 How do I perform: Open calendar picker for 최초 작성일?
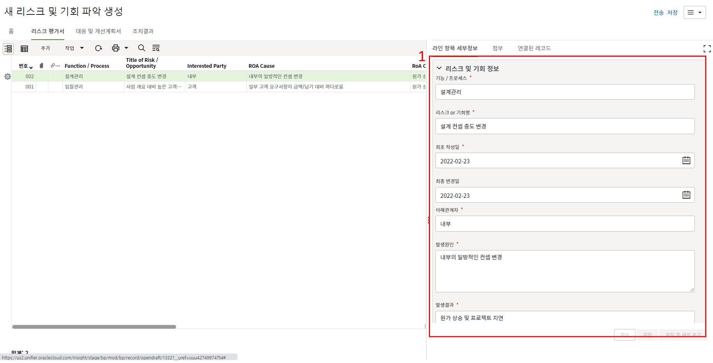pyautogui.click(x=686, y=160)
